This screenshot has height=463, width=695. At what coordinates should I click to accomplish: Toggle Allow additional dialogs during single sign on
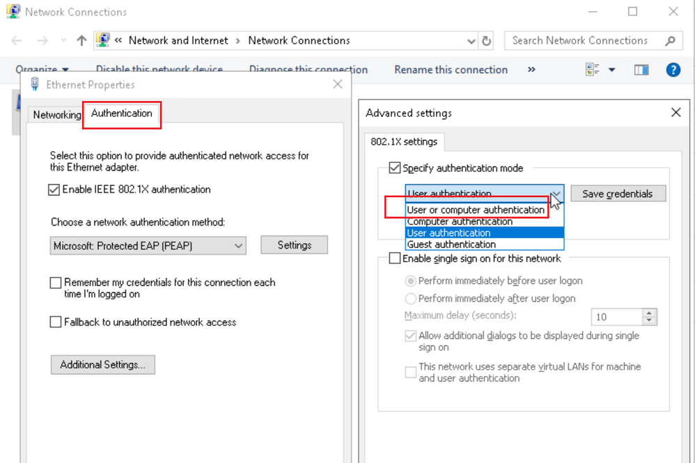pos(410,336)
